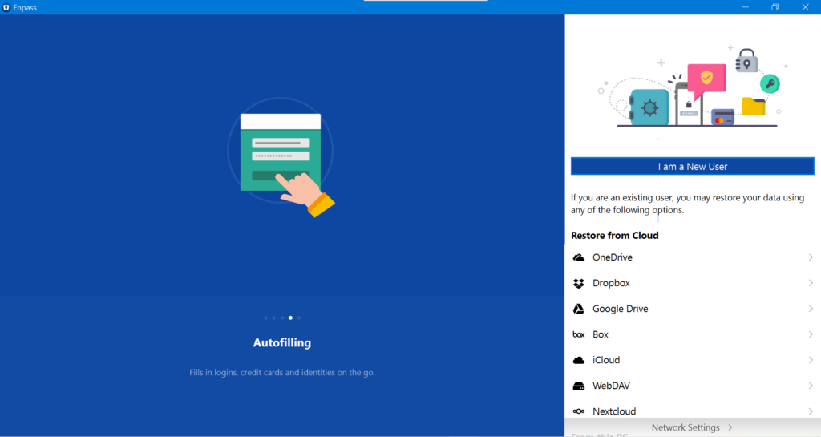This screenshot has height=437, width=821.
Task: Click the Dropbox logo icon
Action: tap(579, 283)
